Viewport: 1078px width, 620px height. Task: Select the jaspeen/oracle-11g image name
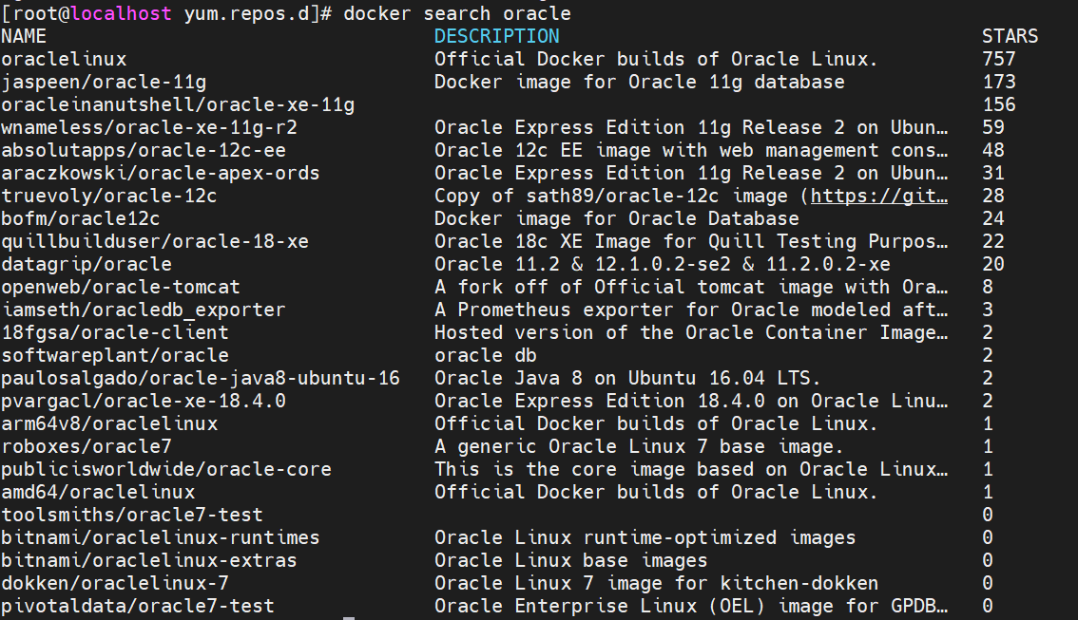(x=104, y=83)
